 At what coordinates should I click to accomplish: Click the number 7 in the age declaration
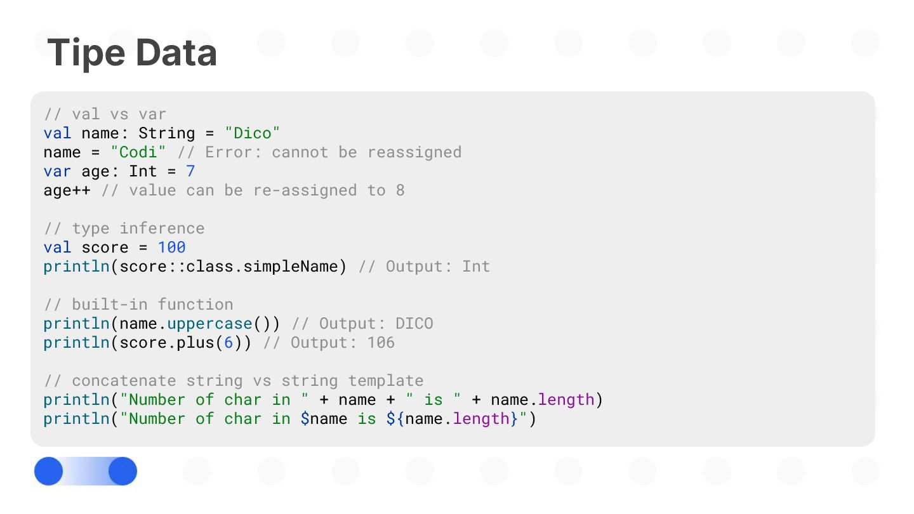pos(190,171)
